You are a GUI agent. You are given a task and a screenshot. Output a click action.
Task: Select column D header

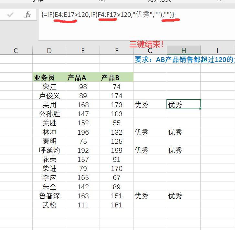tap(49, 51)
